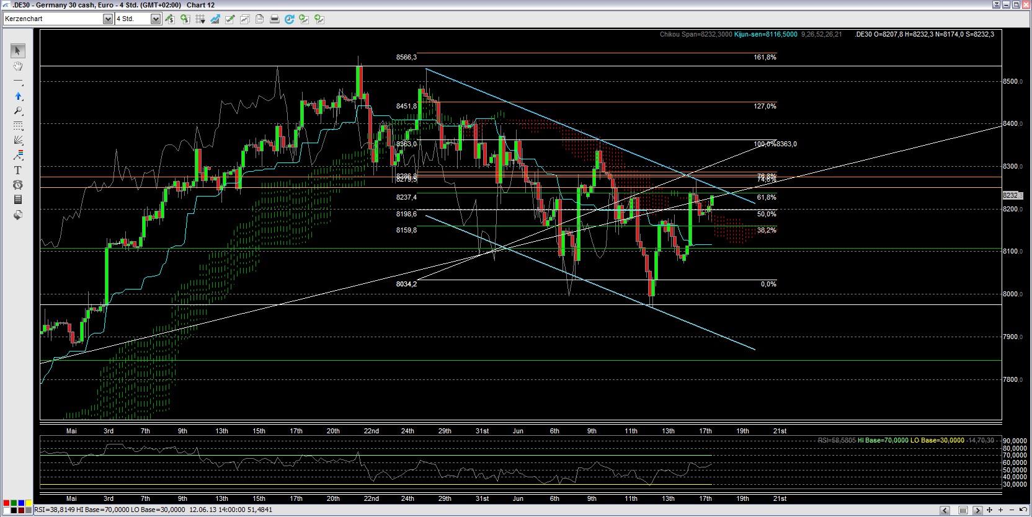Expand the 4 Std. timeframe dropdown
This screenshot has height=517, width=1032.
pos(156,19)
